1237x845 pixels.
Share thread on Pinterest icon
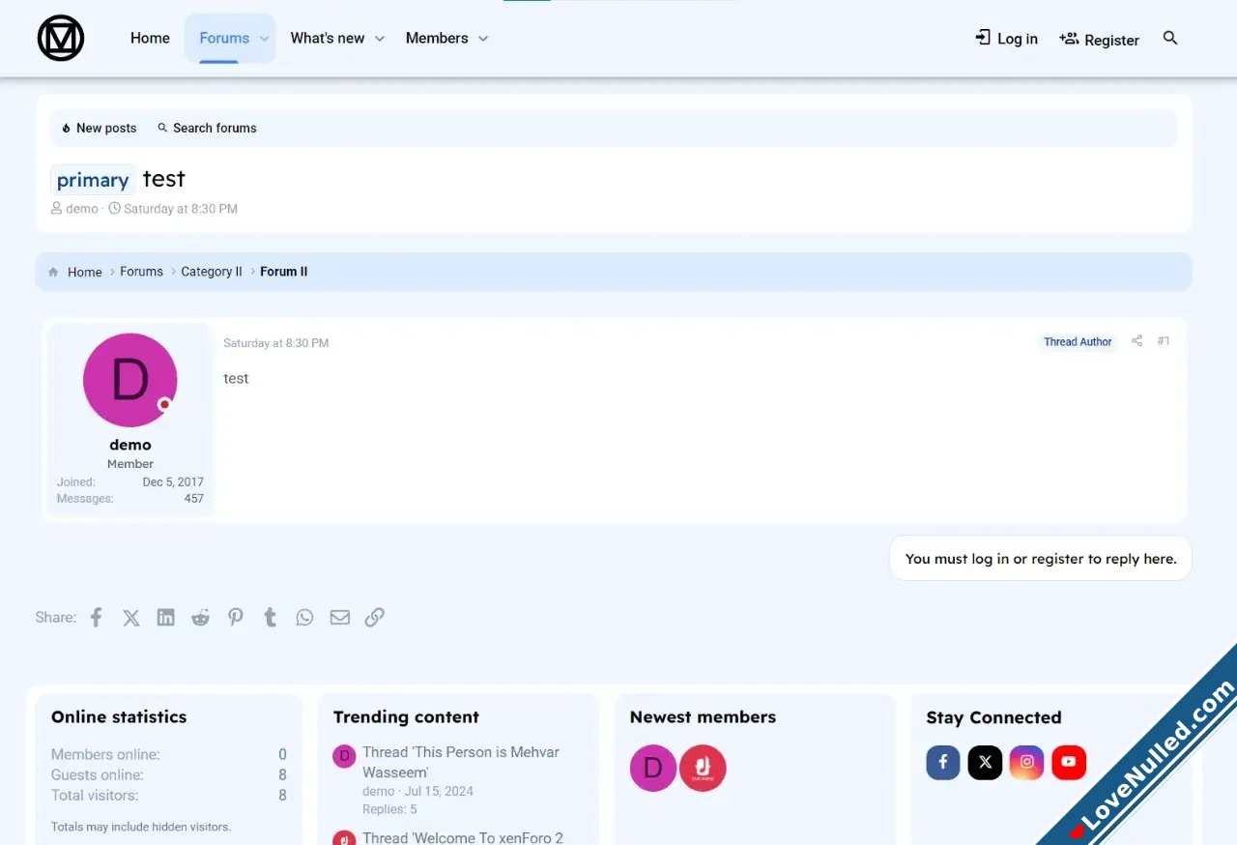click(236, 618)
